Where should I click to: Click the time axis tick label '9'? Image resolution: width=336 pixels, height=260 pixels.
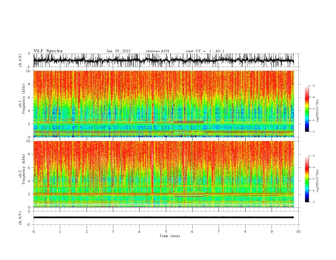[x=272, y=232]
